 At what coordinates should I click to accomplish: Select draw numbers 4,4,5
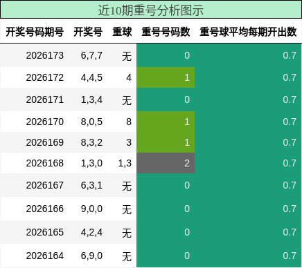pyautogui.click(x=91, y=77)
